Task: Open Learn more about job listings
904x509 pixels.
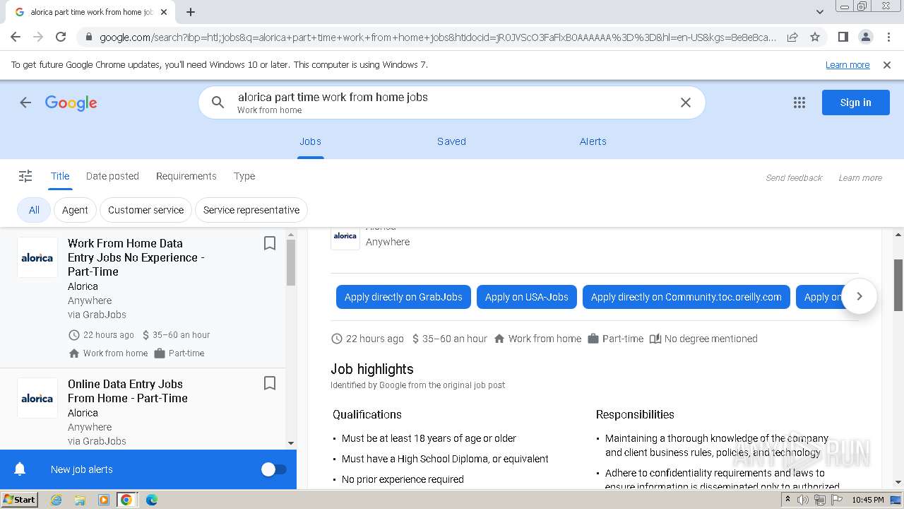Action: (860, 178)
